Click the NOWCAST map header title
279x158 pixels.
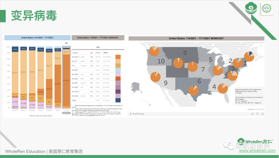[196, 38]
